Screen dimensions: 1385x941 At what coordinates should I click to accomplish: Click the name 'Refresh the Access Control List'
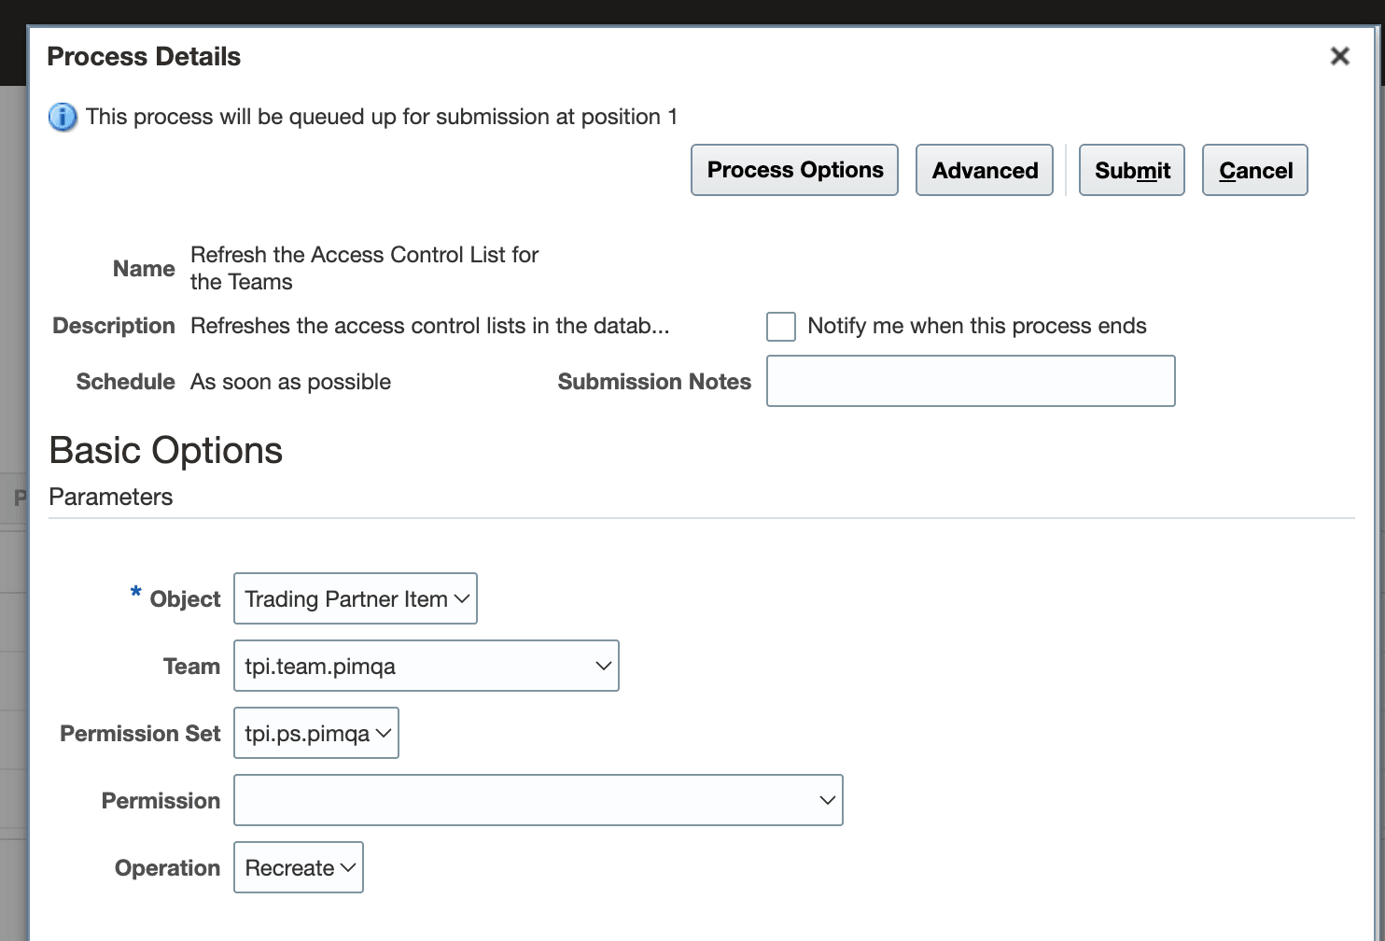(364, 268)
